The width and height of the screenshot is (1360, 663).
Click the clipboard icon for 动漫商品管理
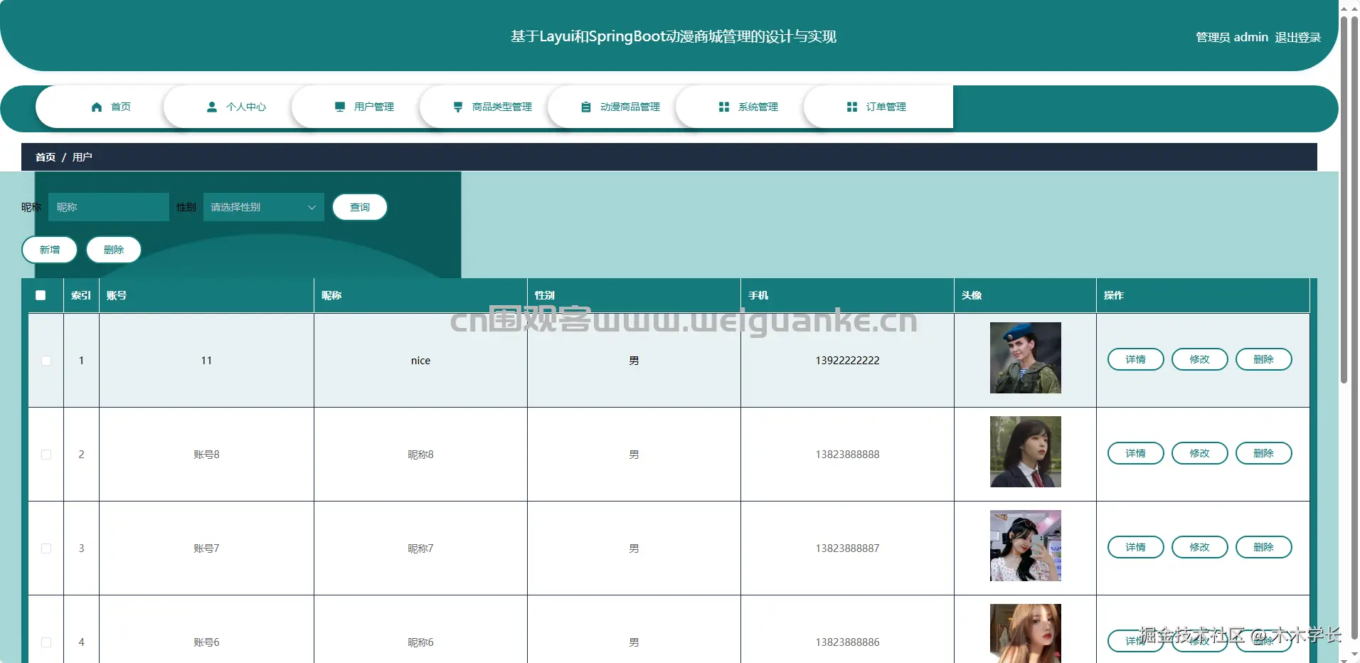tap(586, 107)
